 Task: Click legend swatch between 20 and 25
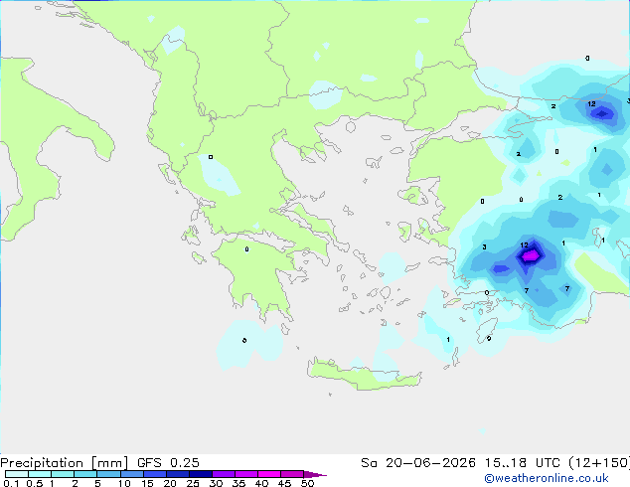point(178,474)
